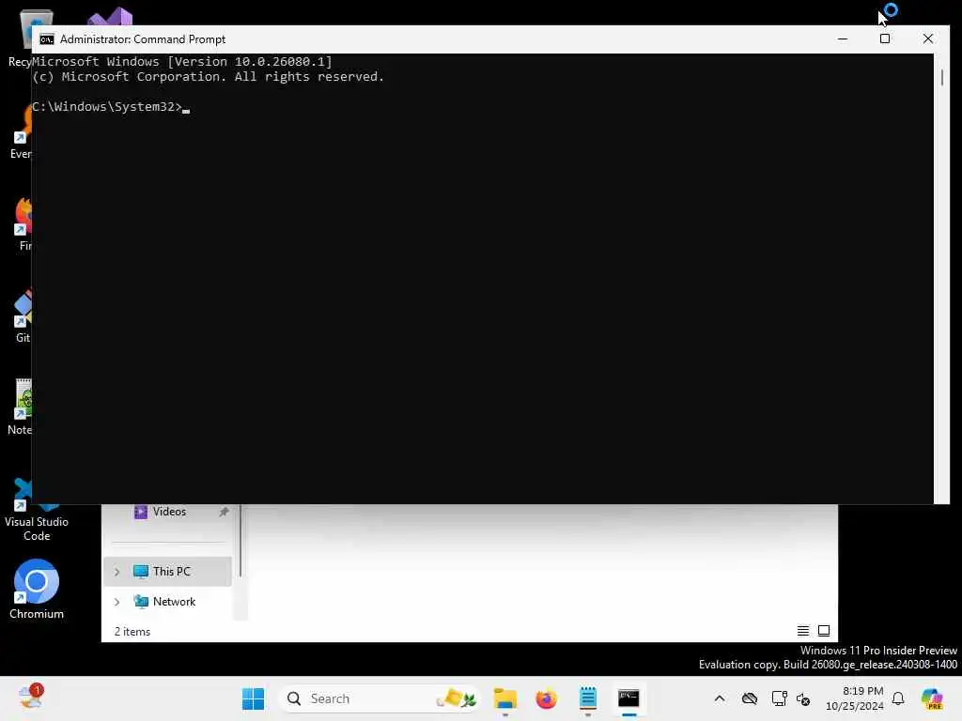Click the '2 items' status text

pos(132,632)
